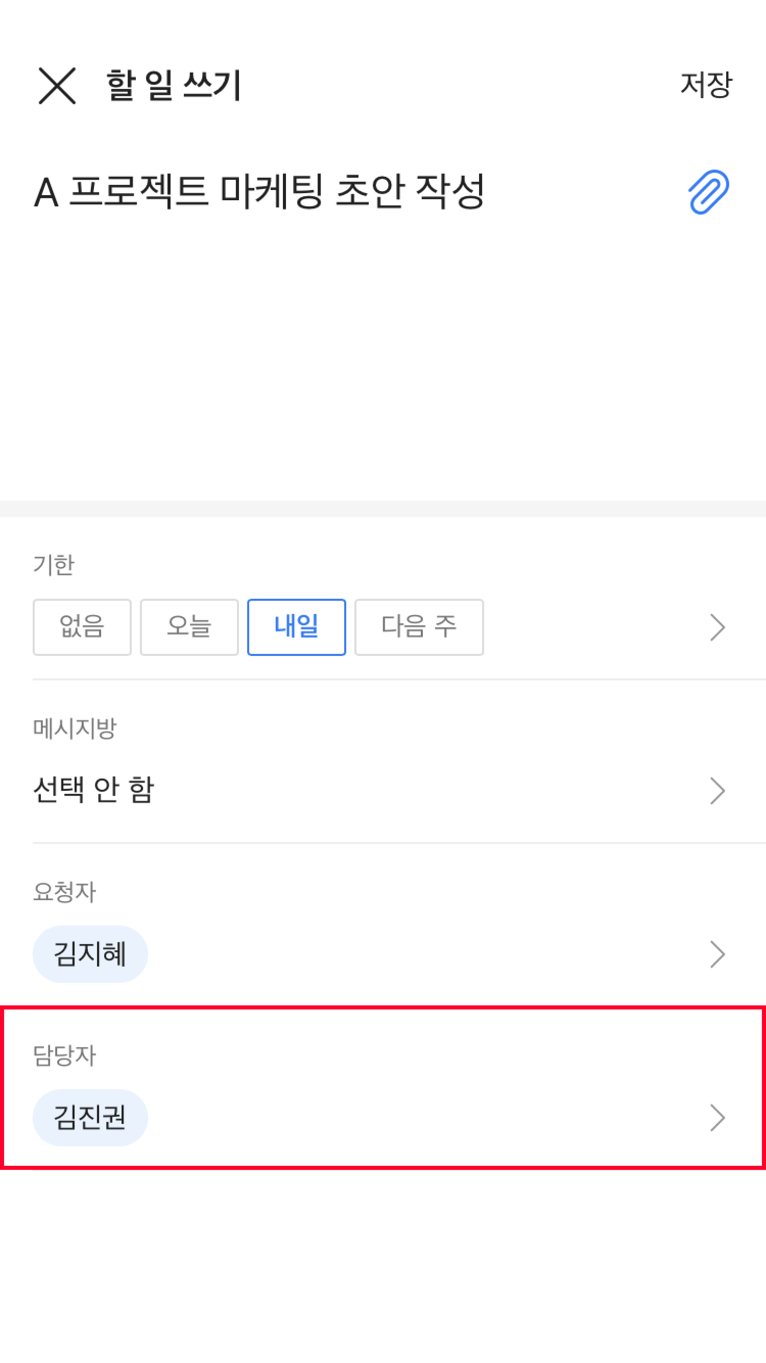Click the 메시지방 section label

pyautogui.click(x=75, y=729)
